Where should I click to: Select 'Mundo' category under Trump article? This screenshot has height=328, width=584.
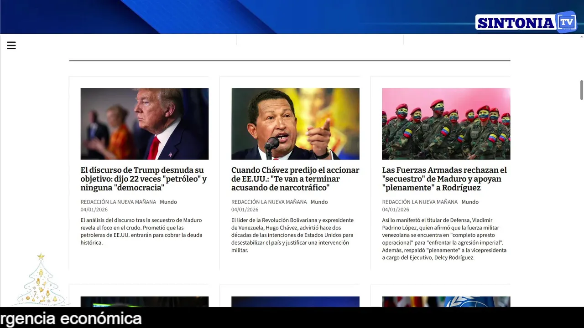[168, 202]
